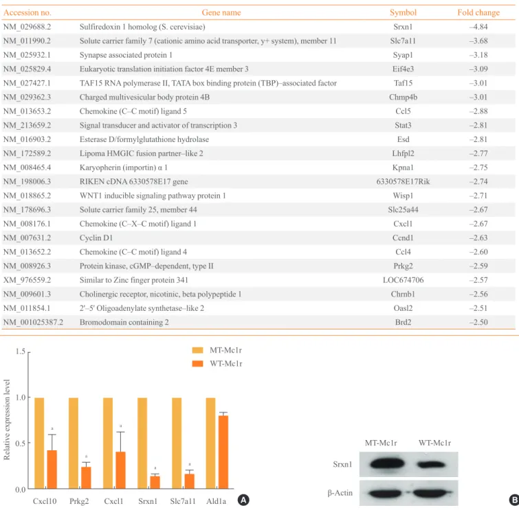Select 'Chemokine (C–X–C motif) ligand 1'
The width and height of the screenshot is (519, 510).
[138, 224]
